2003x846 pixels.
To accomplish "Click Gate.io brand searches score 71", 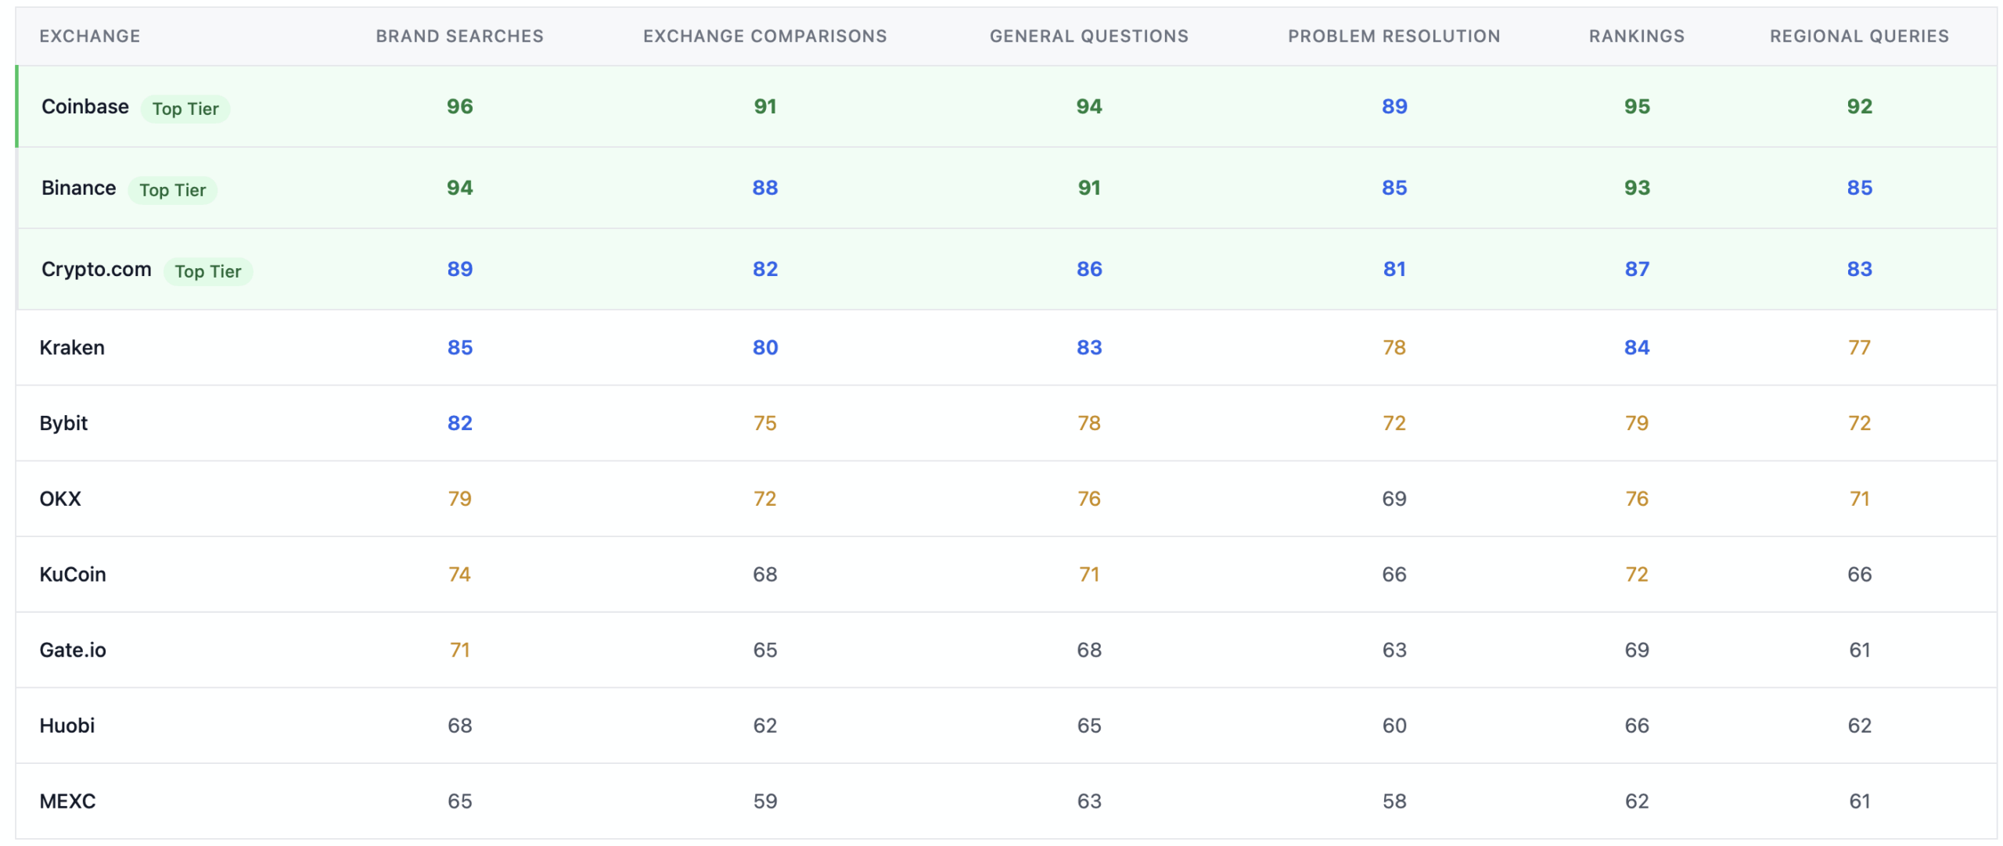I will tap(459, 651).
